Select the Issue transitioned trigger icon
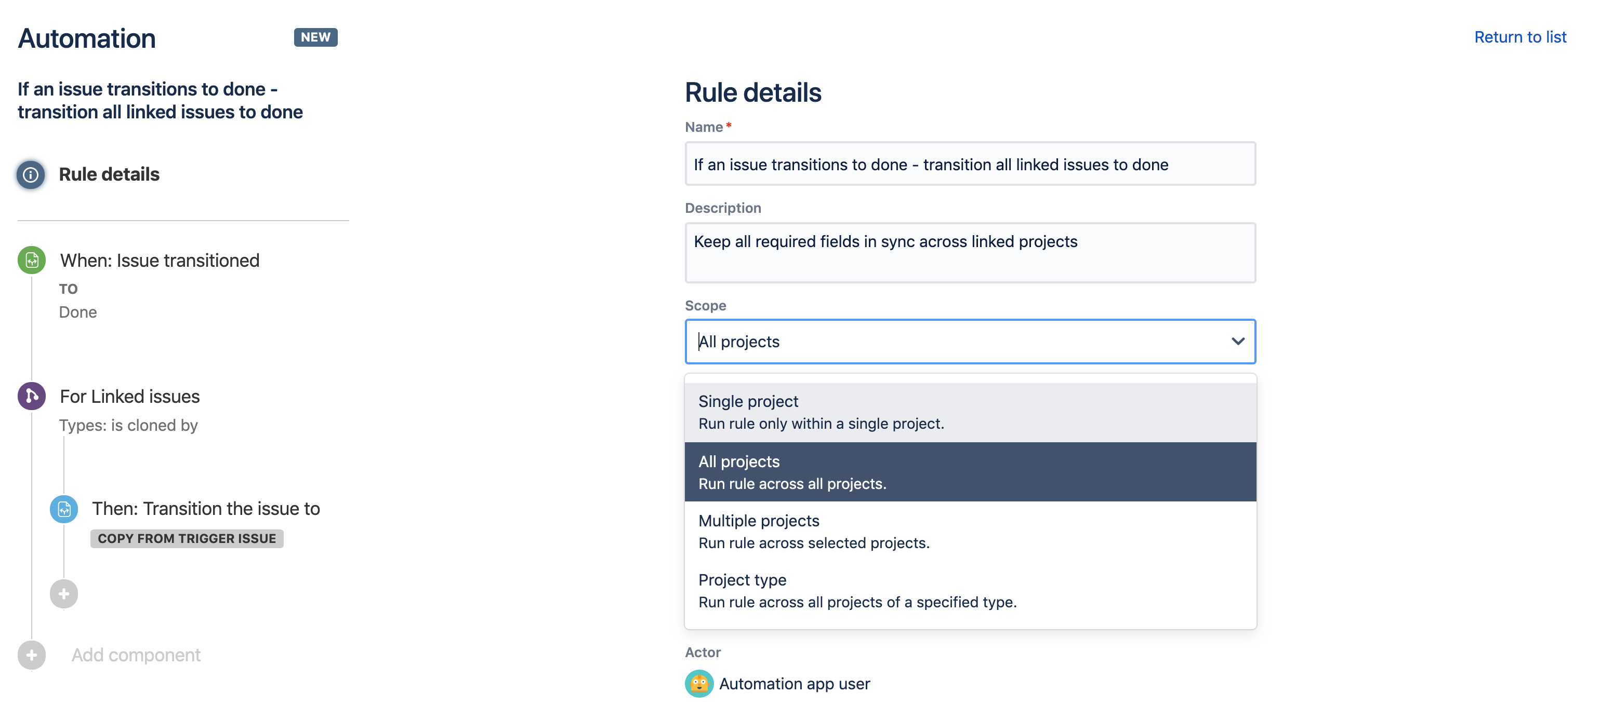 (31, 260)
